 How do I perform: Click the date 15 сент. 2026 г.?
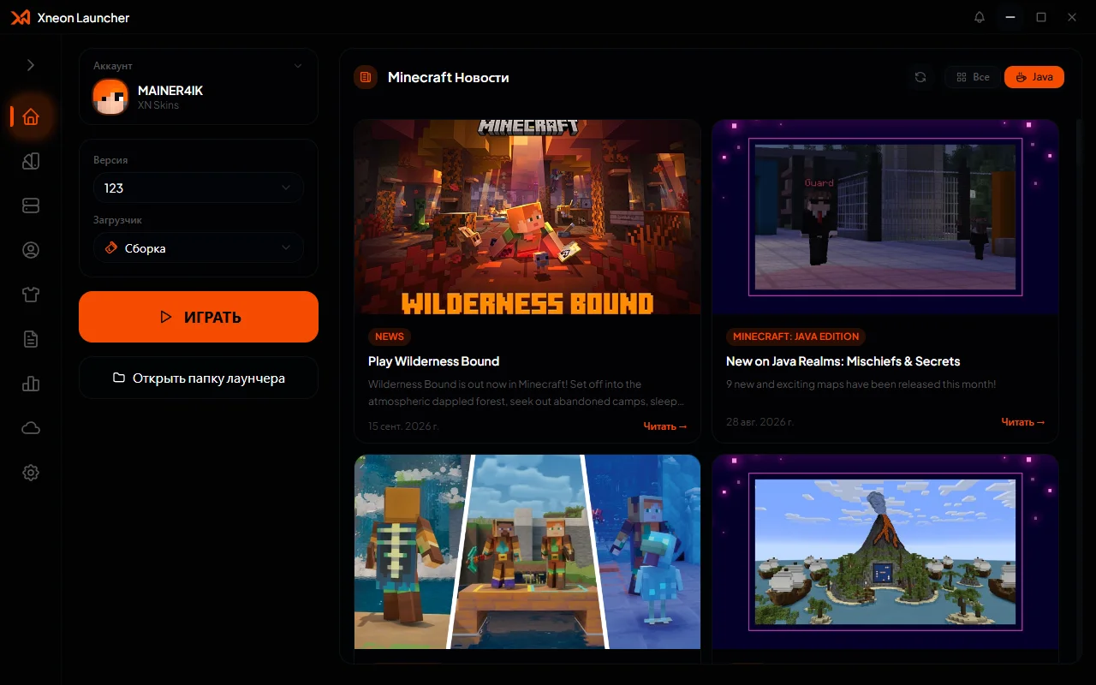point(402,426)
